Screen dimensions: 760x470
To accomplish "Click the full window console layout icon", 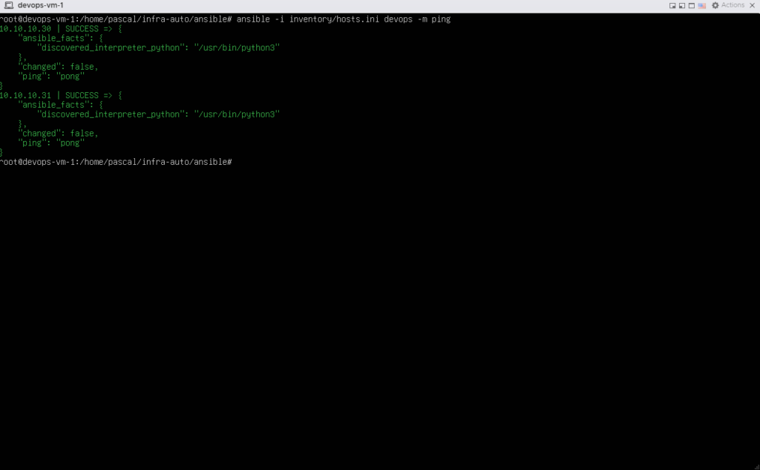I will point(692,6).
